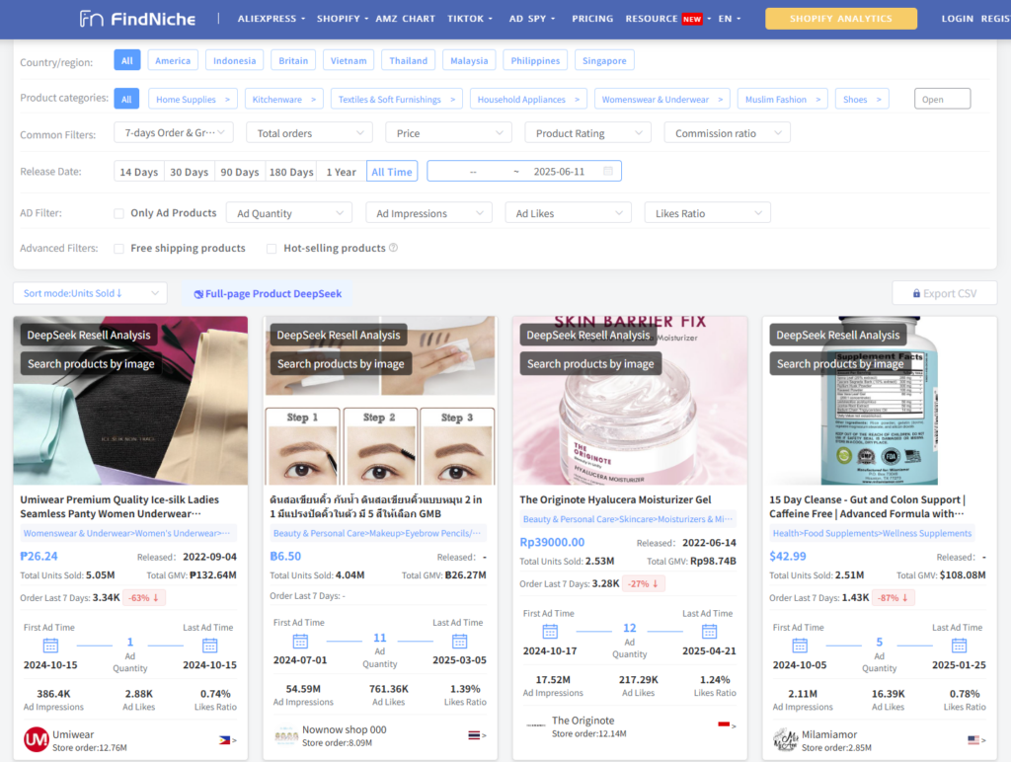The image size is (1011, 762).
Task: Click the Export CSV button
Action: coord(945,293)
